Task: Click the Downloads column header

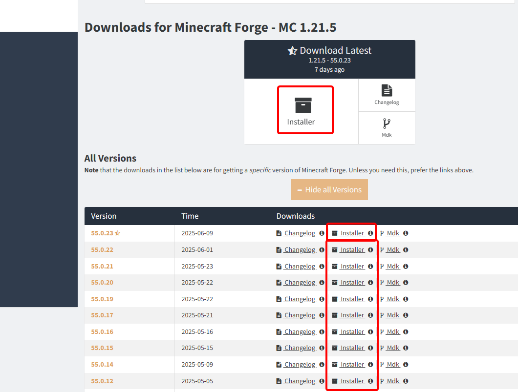Action: tap(296, 216)
